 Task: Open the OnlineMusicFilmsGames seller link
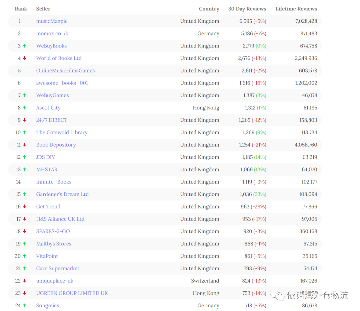coord(65,70)
